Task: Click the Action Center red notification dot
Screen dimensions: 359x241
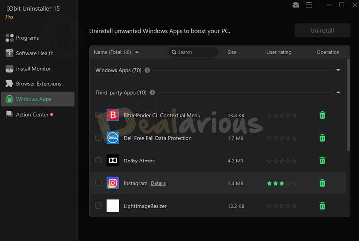Action: [52, 115]
